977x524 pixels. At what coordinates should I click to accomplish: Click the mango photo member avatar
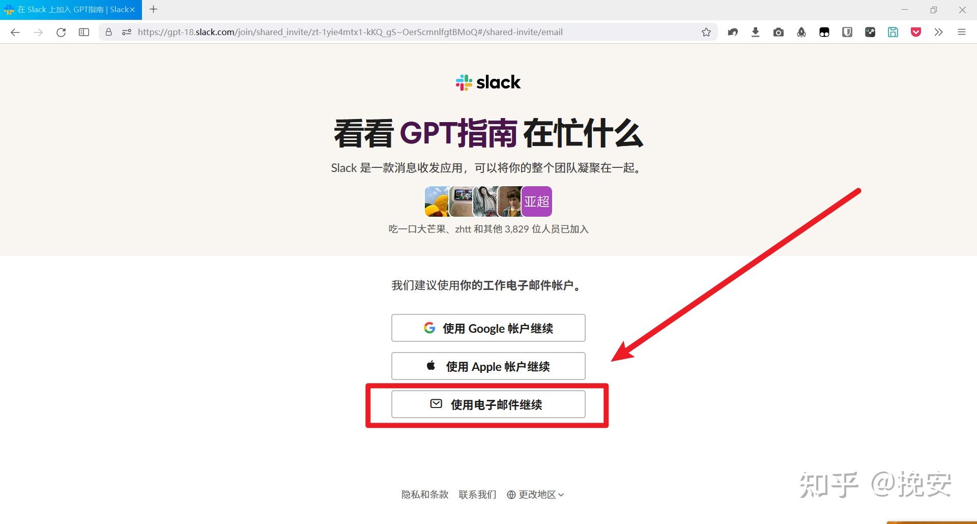437,201
